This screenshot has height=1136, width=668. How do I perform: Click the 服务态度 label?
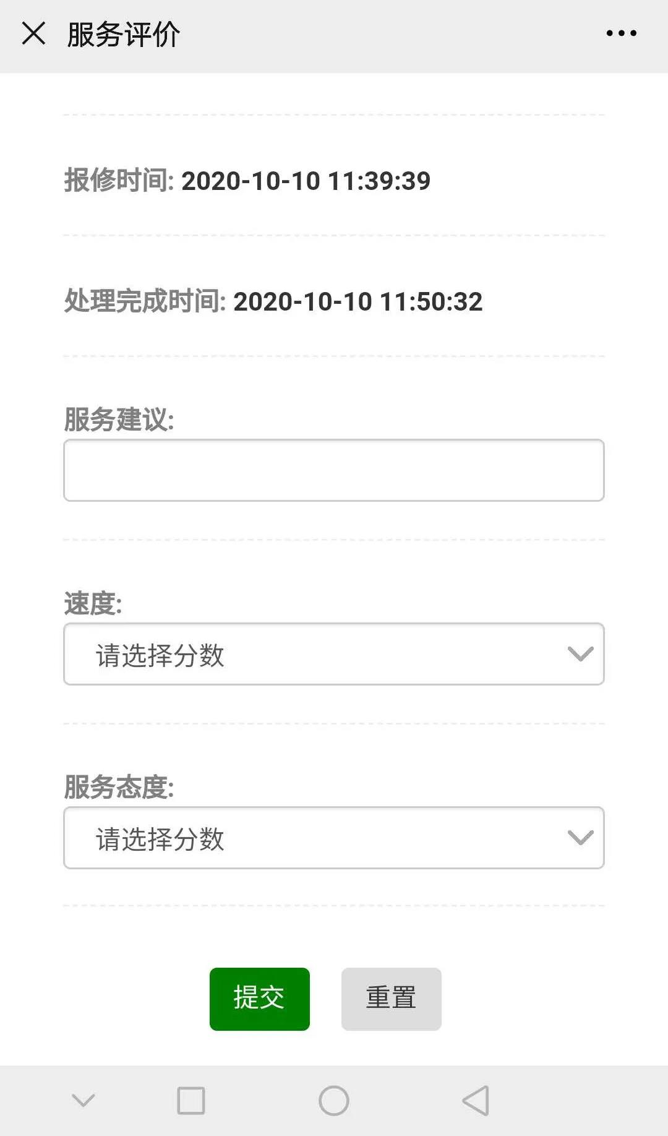click(119, 787)
